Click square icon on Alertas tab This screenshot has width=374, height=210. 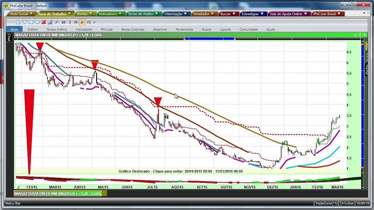click(91, 14)
